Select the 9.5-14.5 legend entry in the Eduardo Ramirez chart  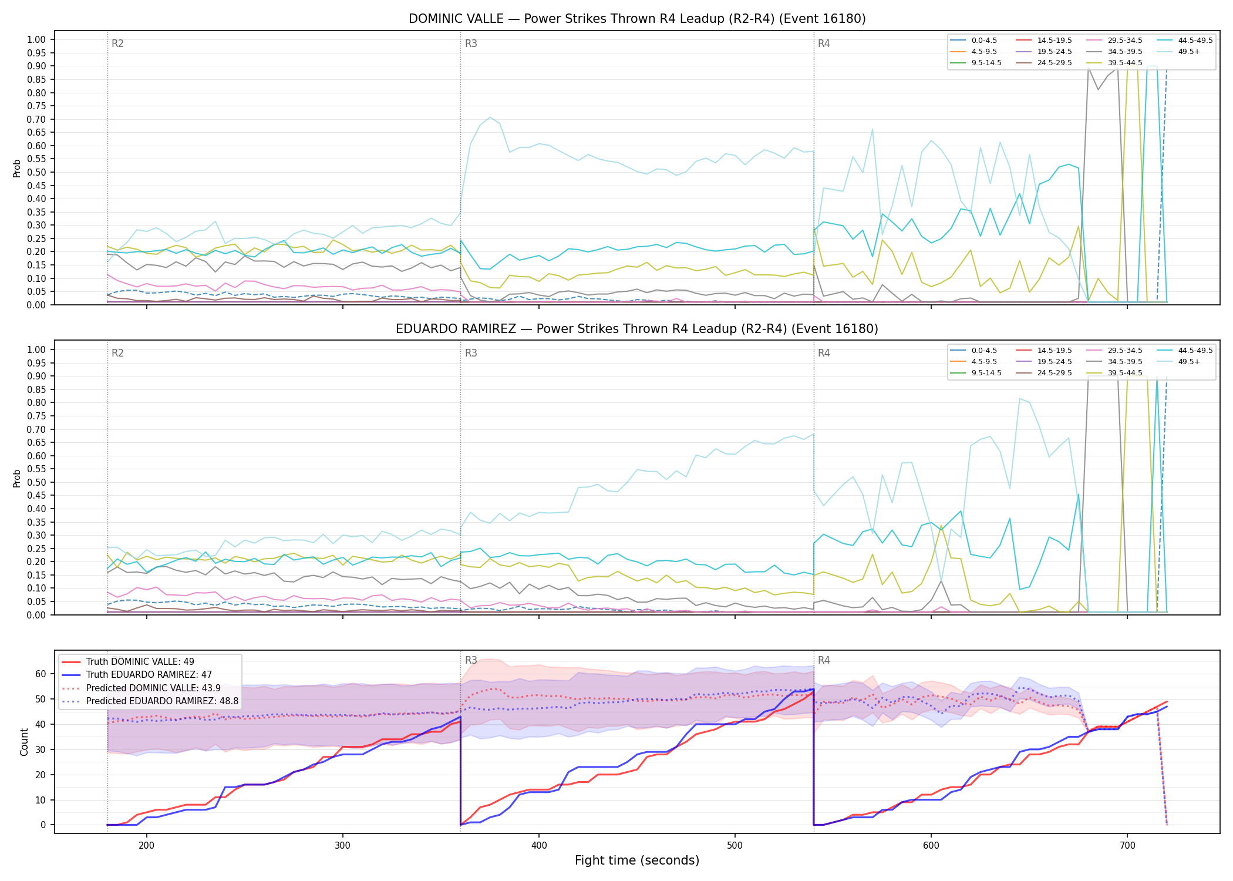tap(976, 373)
